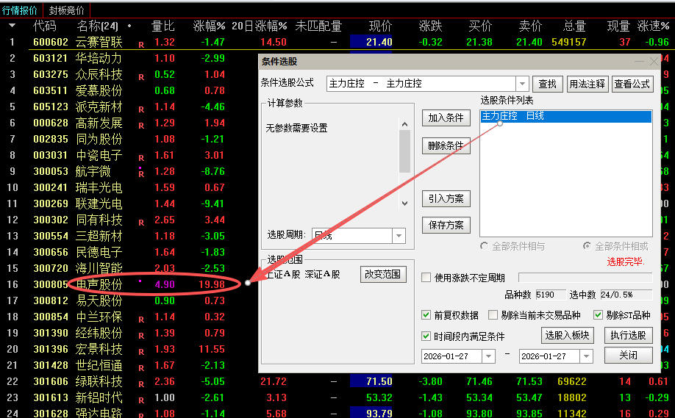Enable 使用涨跌不定周期 checkbox

click(426, 278)
